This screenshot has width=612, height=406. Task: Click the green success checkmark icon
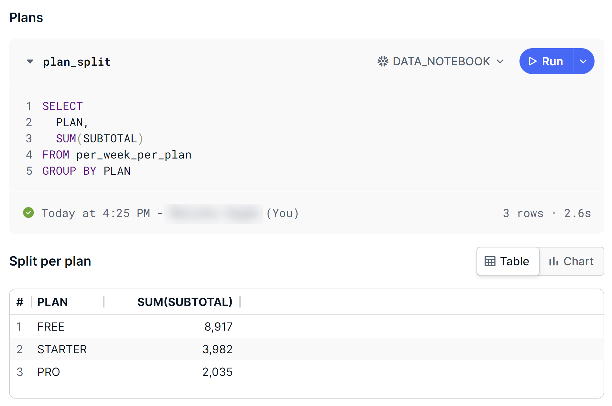coord(28,213)
